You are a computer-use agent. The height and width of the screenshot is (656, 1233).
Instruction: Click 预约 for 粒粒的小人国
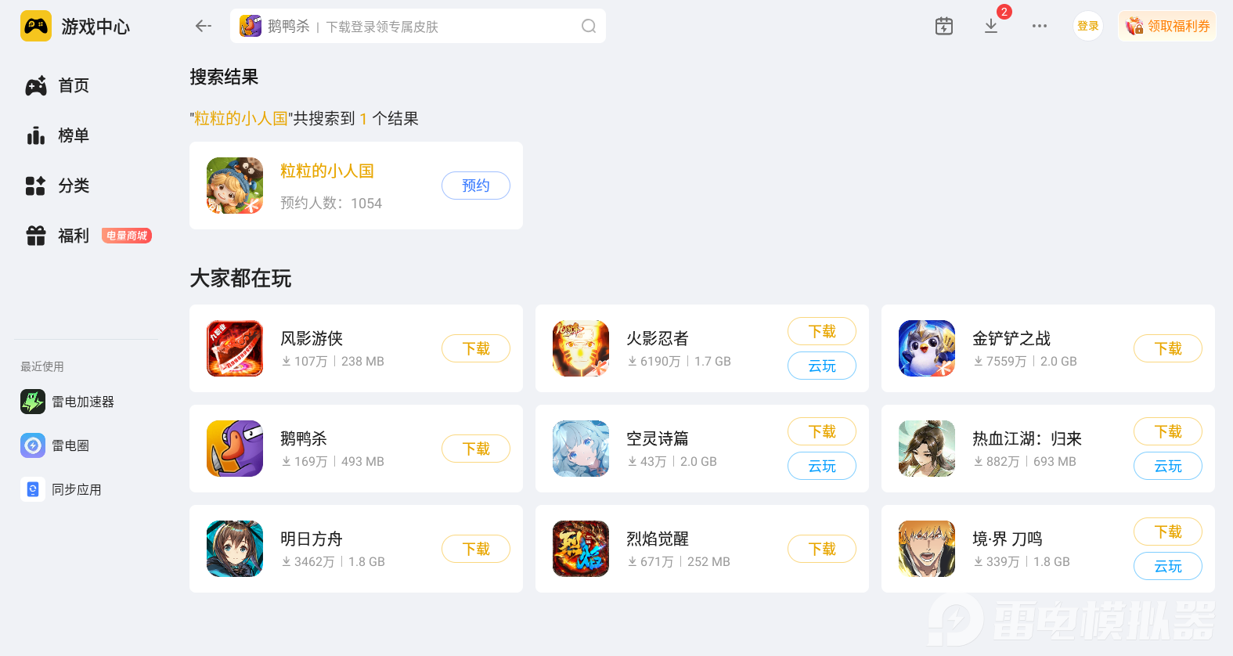pos(476,186)
